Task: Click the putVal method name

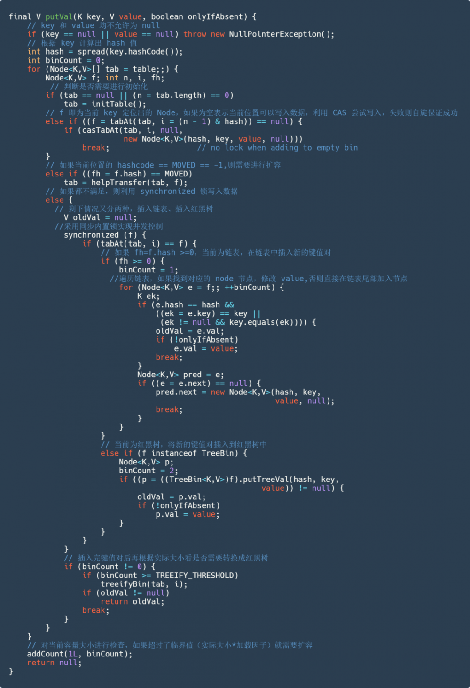Action: pyautogui.click(x=59, y=16)
